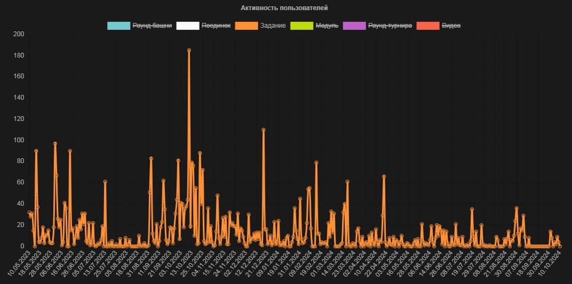The width and height of the screenshot is (572, 284).
Task: Click the white Поединок legend color box
Action: (x=188, y=26)
